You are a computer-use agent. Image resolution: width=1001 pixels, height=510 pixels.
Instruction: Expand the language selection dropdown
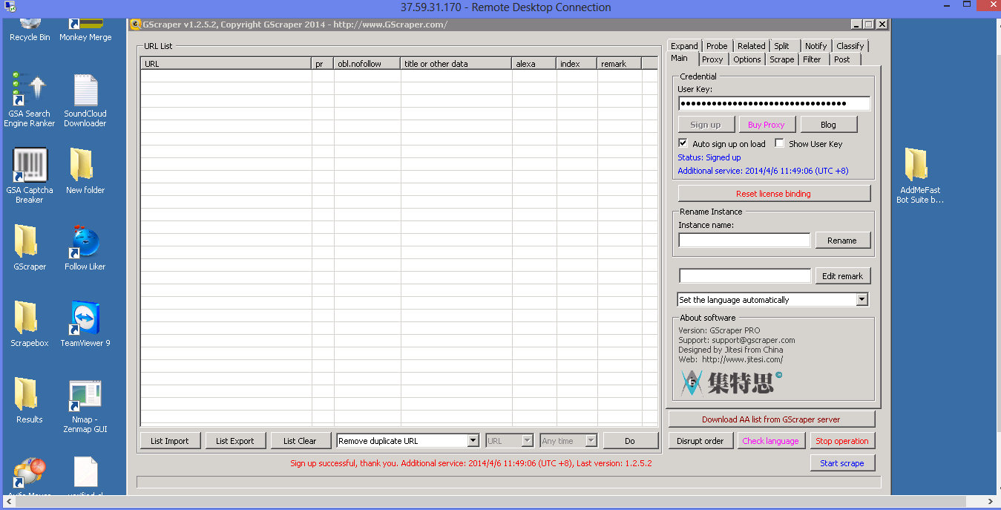[x=861, y=300]
